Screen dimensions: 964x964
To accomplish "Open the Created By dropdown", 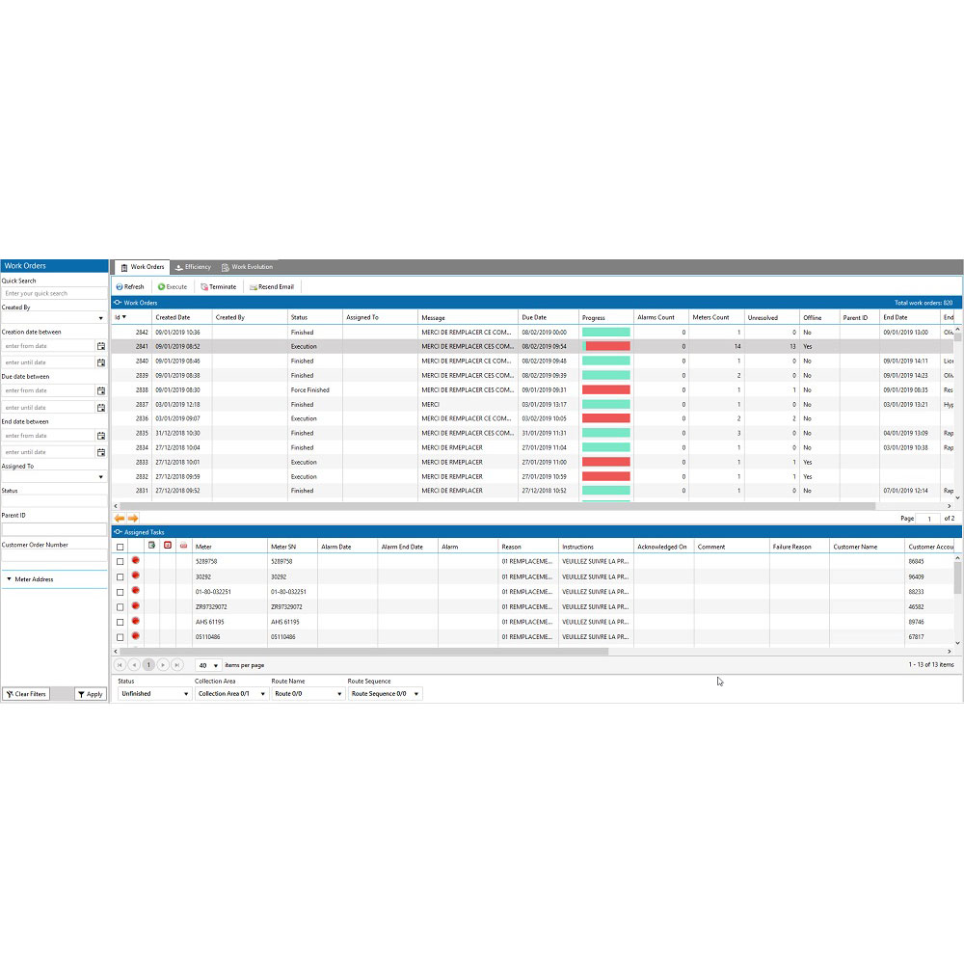I will coord(99,317).
